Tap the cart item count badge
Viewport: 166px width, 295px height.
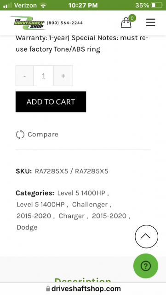click(x=132, y=18)
